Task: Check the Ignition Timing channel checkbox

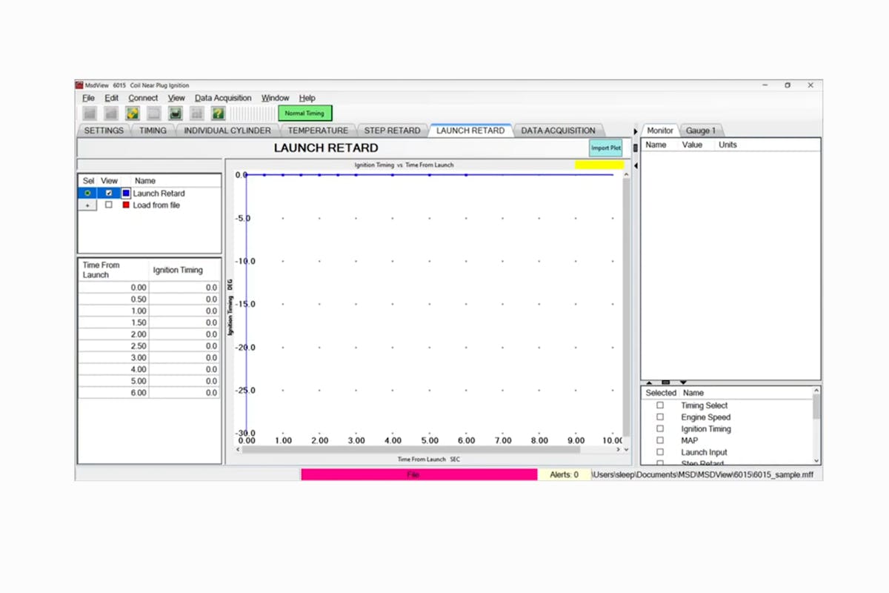Action: 660,429
